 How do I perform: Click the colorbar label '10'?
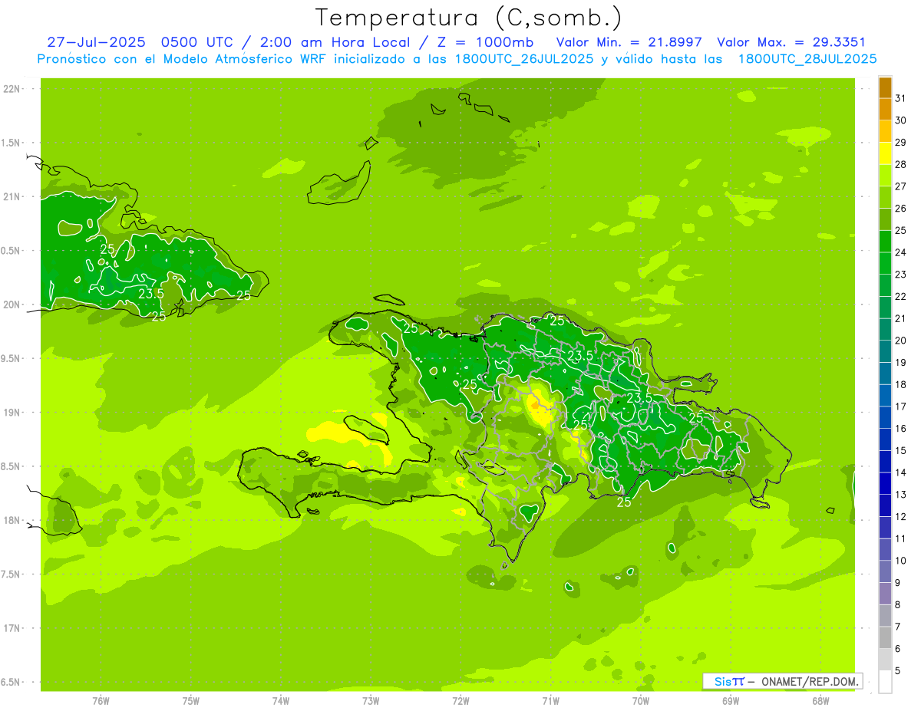coord(901,561)
